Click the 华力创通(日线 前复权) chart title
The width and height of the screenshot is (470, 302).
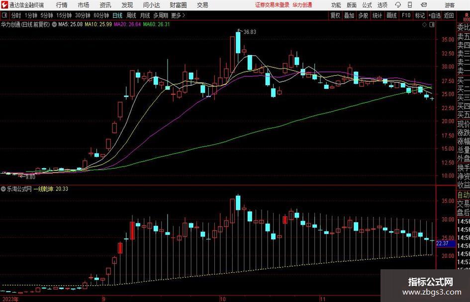[25, 24]
